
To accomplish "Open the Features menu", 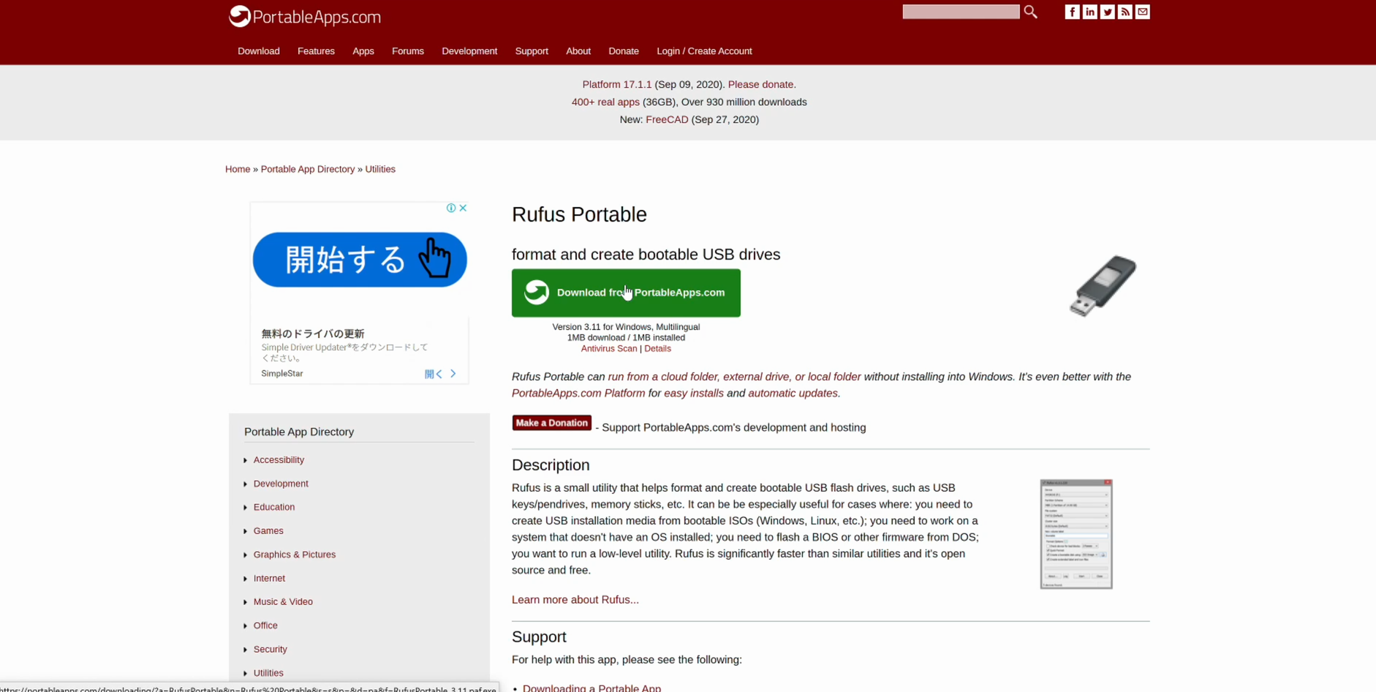I will point(316,51).
